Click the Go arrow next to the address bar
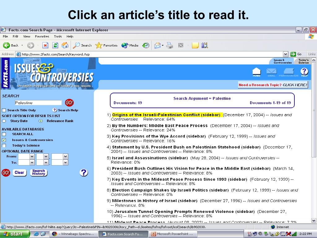Screen dimensions: 317x238 point(293,54)
